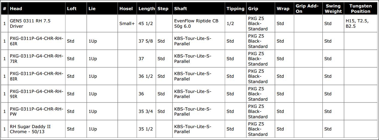Screen dimensions: 379x140
Task: Click the 1/2 tipping cell
Action: click(x=230, y=24)
